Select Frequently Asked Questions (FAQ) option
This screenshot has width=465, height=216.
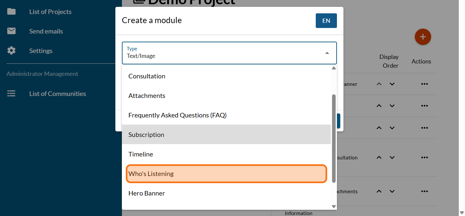(226, 115)
